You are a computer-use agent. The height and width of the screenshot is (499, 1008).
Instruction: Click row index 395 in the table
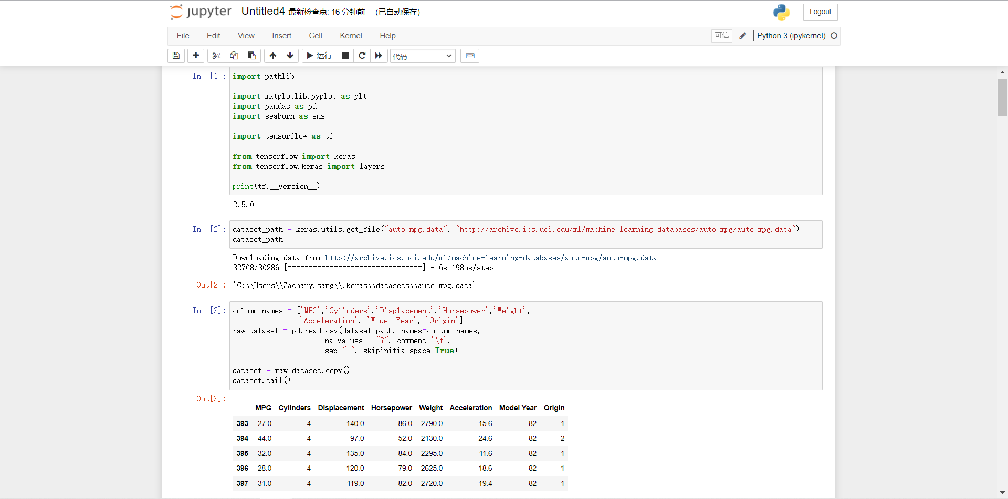(x=242, y=453)
